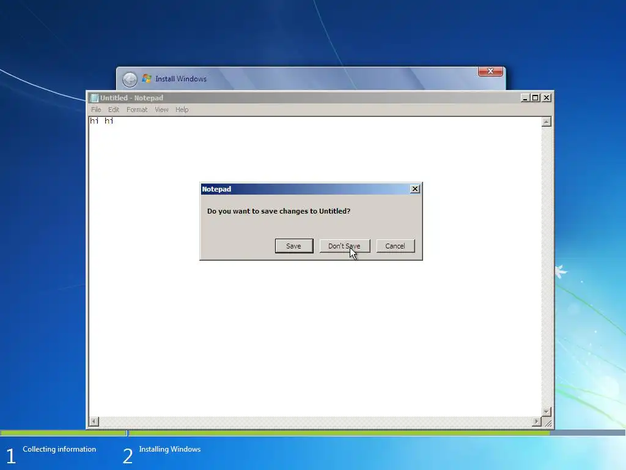Image resolution: width=626 pixels, height=470 pixels.
Task: Open the Help menu in Notepad
Action: pyautogui.click(x=182, y=110)
